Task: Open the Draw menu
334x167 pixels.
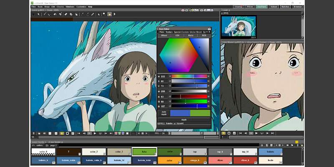Action: 47,7
